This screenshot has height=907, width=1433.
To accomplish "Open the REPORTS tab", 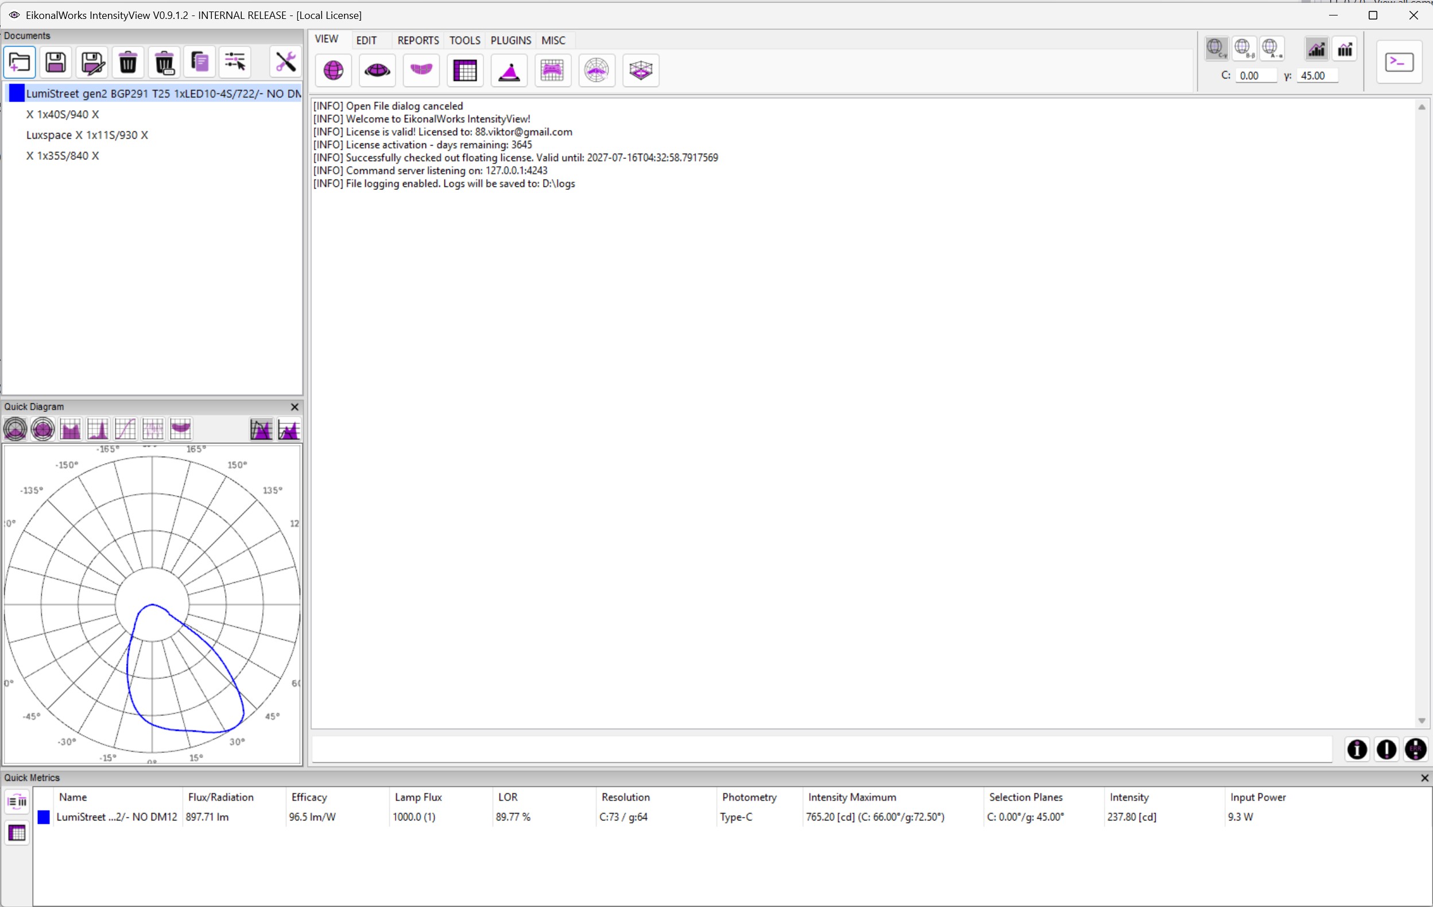I will tap(419, 40).
